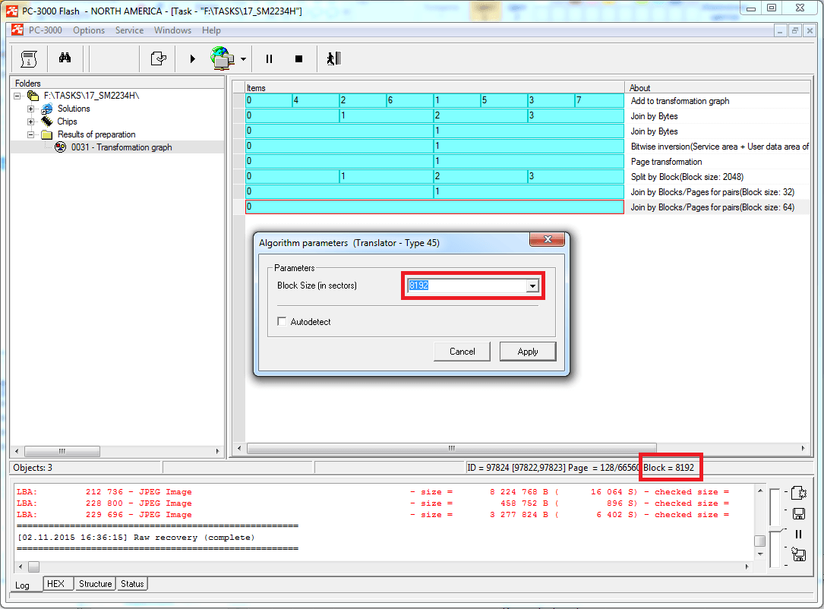Enable the Autodetect checkbox

point(283,321)
